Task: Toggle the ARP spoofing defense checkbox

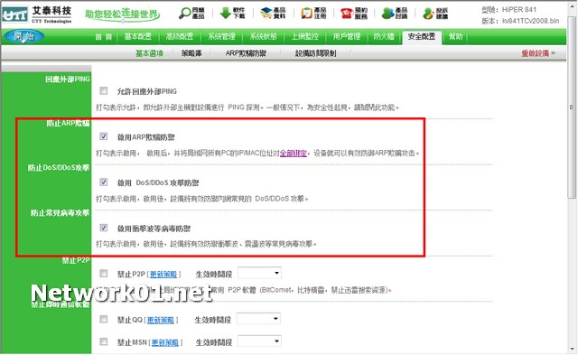Action: 104,136
